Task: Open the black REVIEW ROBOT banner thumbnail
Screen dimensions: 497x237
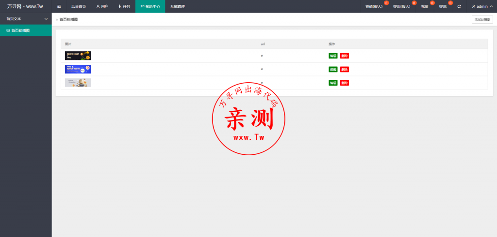Action: click(78, 56)
